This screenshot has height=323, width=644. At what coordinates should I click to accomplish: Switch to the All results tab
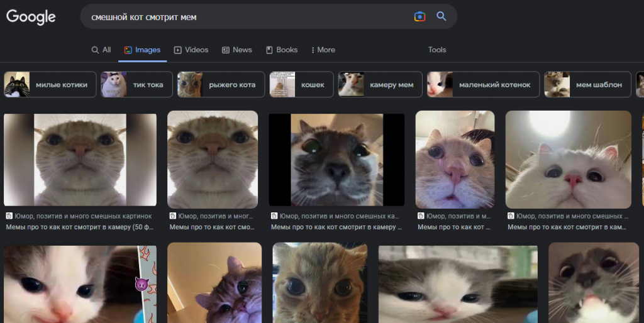[x=101, y=50]
